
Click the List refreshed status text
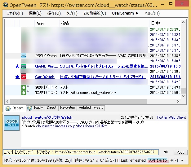point(133,160)
